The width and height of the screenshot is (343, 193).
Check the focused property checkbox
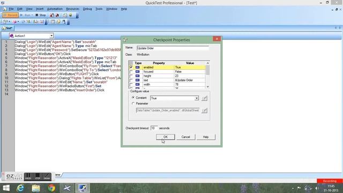click(131, 71)
